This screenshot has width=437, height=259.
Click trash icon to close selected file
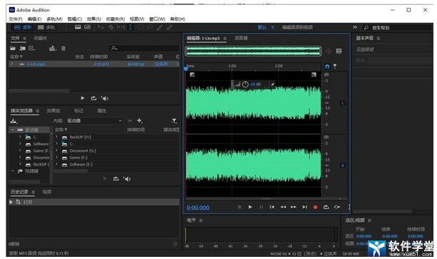[63, 48]
